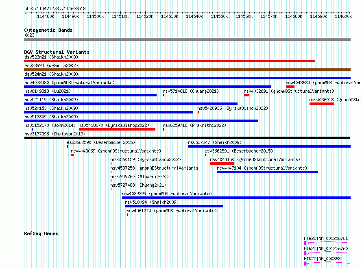Select the black nsv3177396 variant bar
362x268 pixels.
click(x=187, y=138)
